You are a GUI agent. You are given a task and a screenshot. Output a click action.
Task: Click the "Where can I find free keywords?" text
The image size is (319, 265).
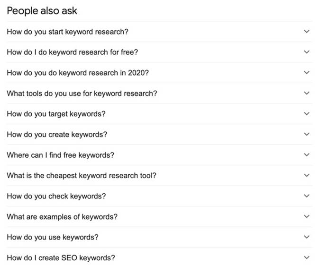tap(60, 155)
